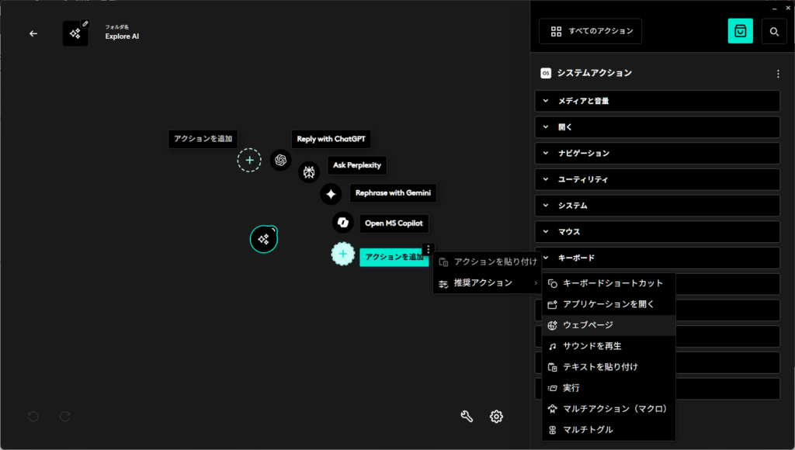This screenshot has height=450, width=795.
Task: Expand the キーボード section
Action: (x=657, y=258)
